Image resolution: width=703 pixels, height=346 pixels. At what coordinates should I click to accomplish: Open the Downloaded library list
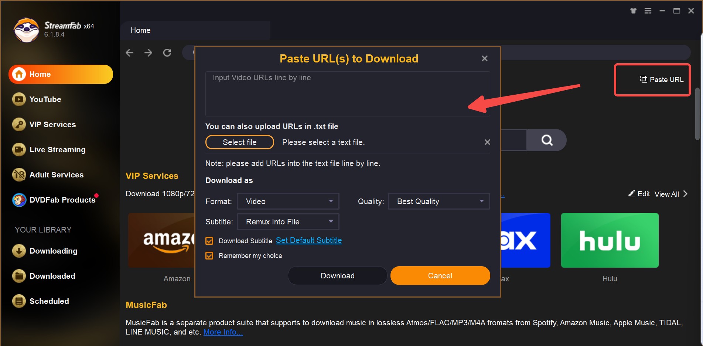(x=52, y=276)
